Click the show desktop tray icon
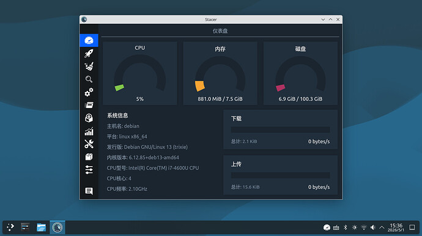422x236 pixels. click(x=412, y=227)
